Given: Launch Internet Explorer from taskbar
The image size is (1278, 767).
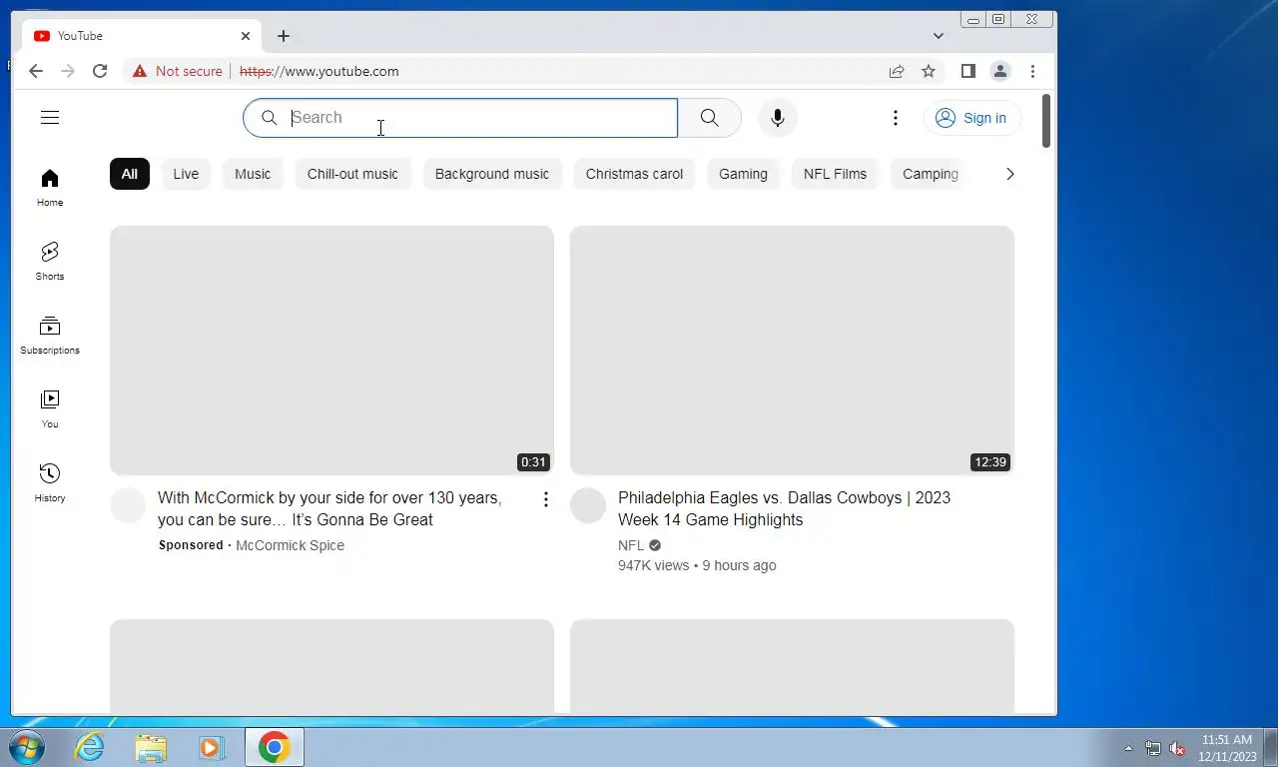Looking at the screenshot, I should click(x=90, y=747).
